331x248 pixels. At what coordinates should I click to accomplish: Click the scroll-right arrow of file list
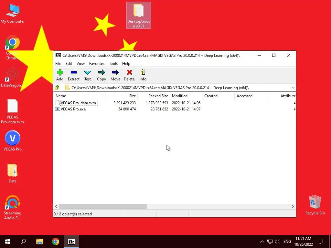click(x=293, y=206)
